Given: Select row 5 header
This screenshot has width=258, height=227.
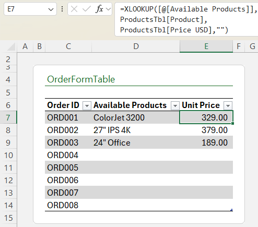Looking at the screenshot, I should click(8, 92).
